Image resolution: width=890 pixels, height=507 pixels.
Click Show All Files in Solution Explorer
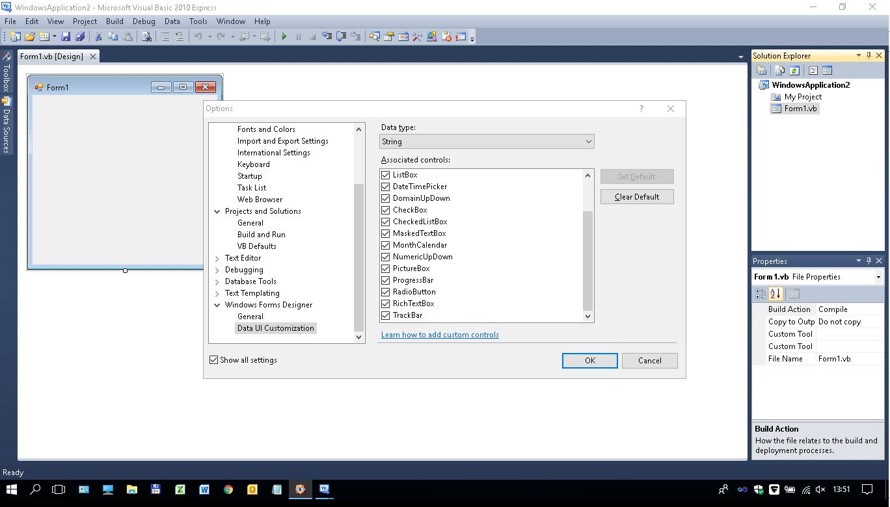click(x=779, y=70)
